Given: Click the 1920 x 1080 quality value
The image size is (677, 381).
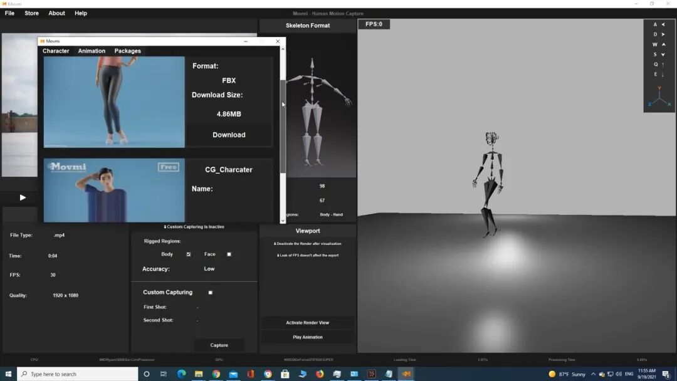Looking at the screenshot, I should pyautogui.click(x=66, y=296).
